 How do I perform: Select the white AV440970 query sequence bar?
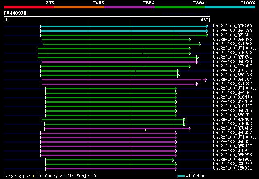tap(107, 17)
